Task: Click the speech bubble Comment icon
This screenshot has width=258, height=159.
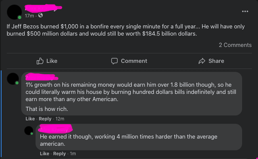Action: click(x=114, y=61)
